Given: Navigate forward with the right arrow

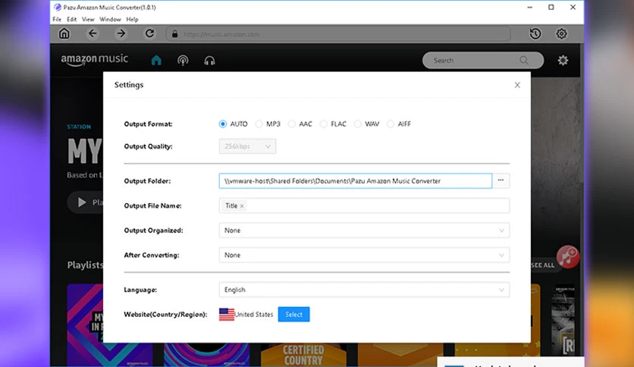Looking at the screenshot, I should 121,33.
